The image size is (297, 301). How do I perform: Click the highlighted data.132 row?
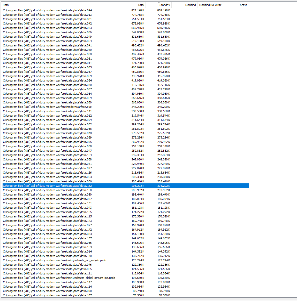[x=126, y=186]
